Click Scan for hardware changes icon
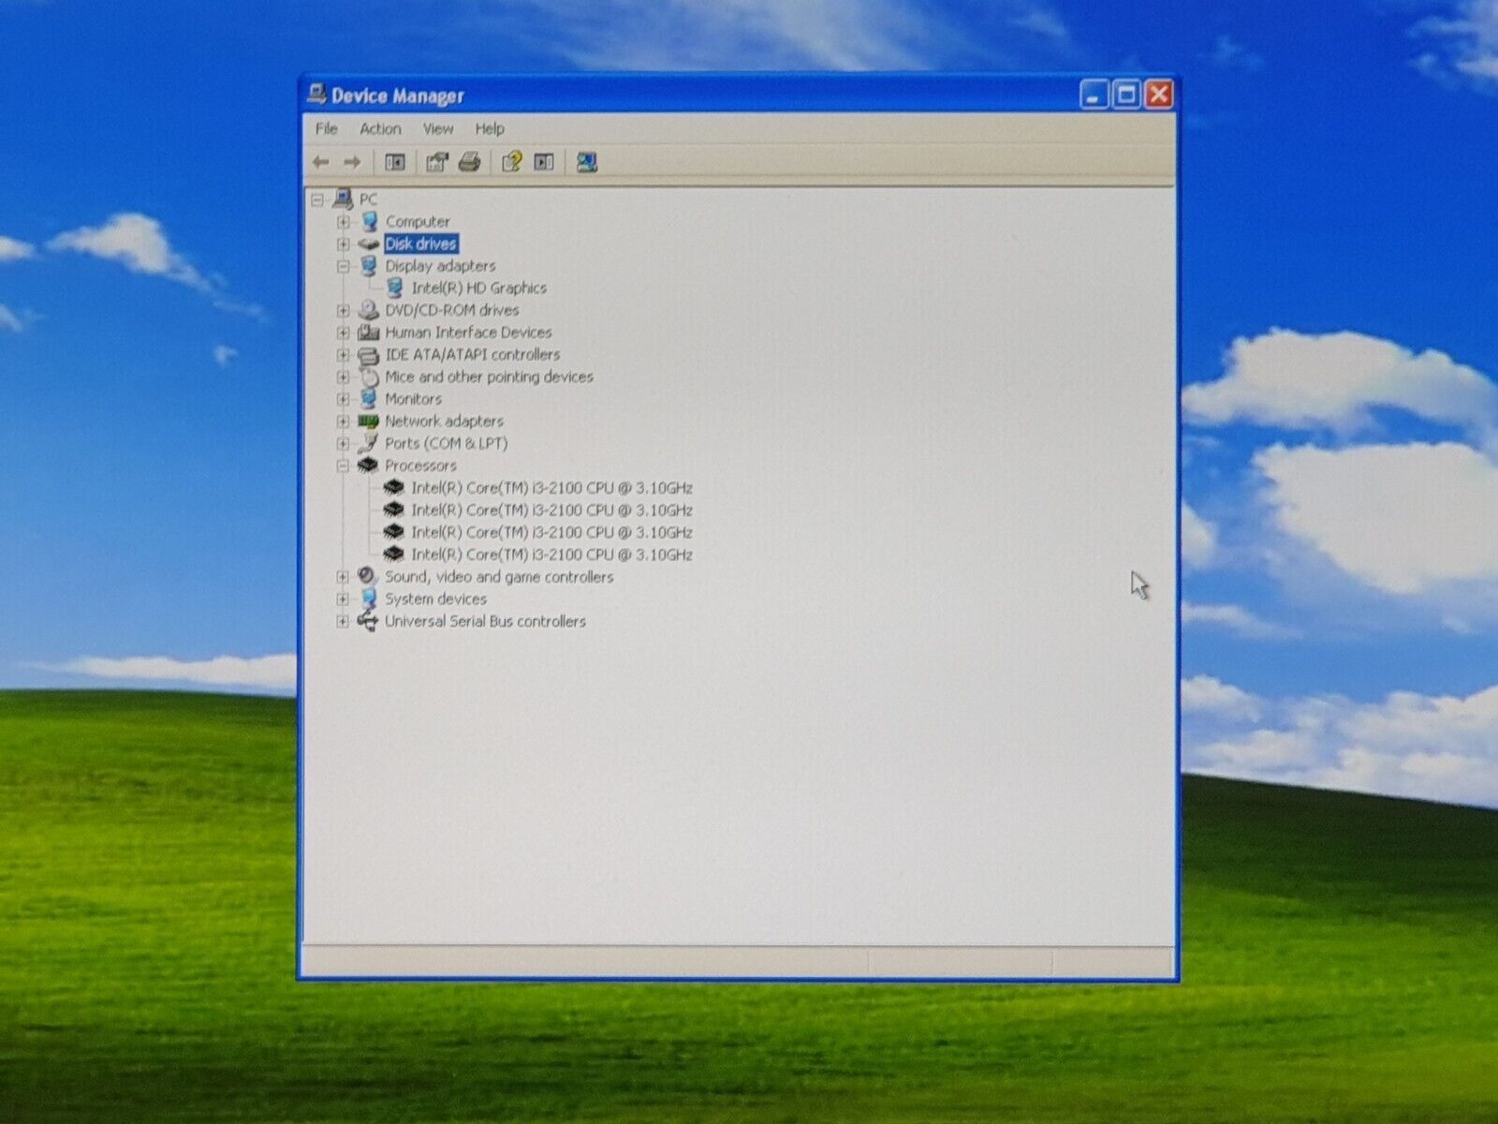The image size is (1498, 1124). point(587,163)
